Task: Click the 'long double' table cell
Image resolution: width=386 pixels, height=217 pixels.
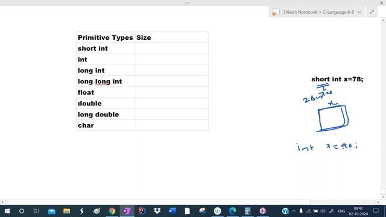Action: (106, 115)
